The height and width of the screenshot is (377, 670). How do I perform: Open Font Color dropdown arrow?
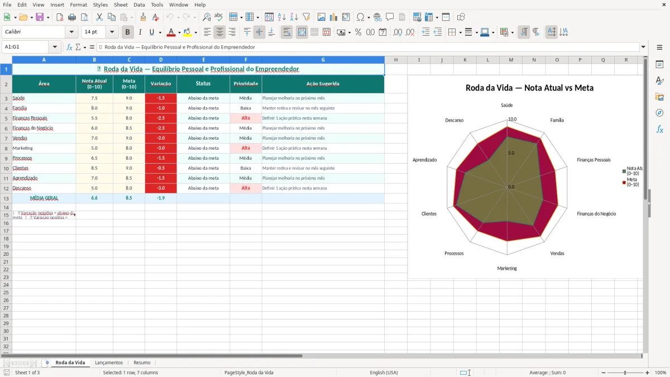[x=179, y=32]
